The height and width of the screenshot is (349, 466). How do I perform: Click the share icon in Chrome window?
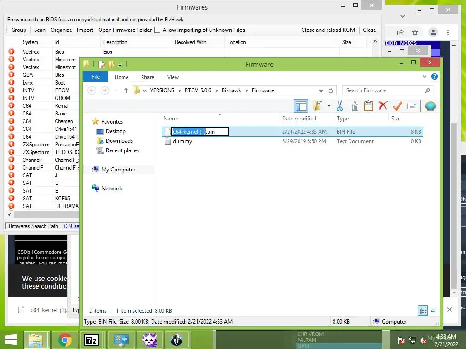pyautogui.click(x=400, y=32)
